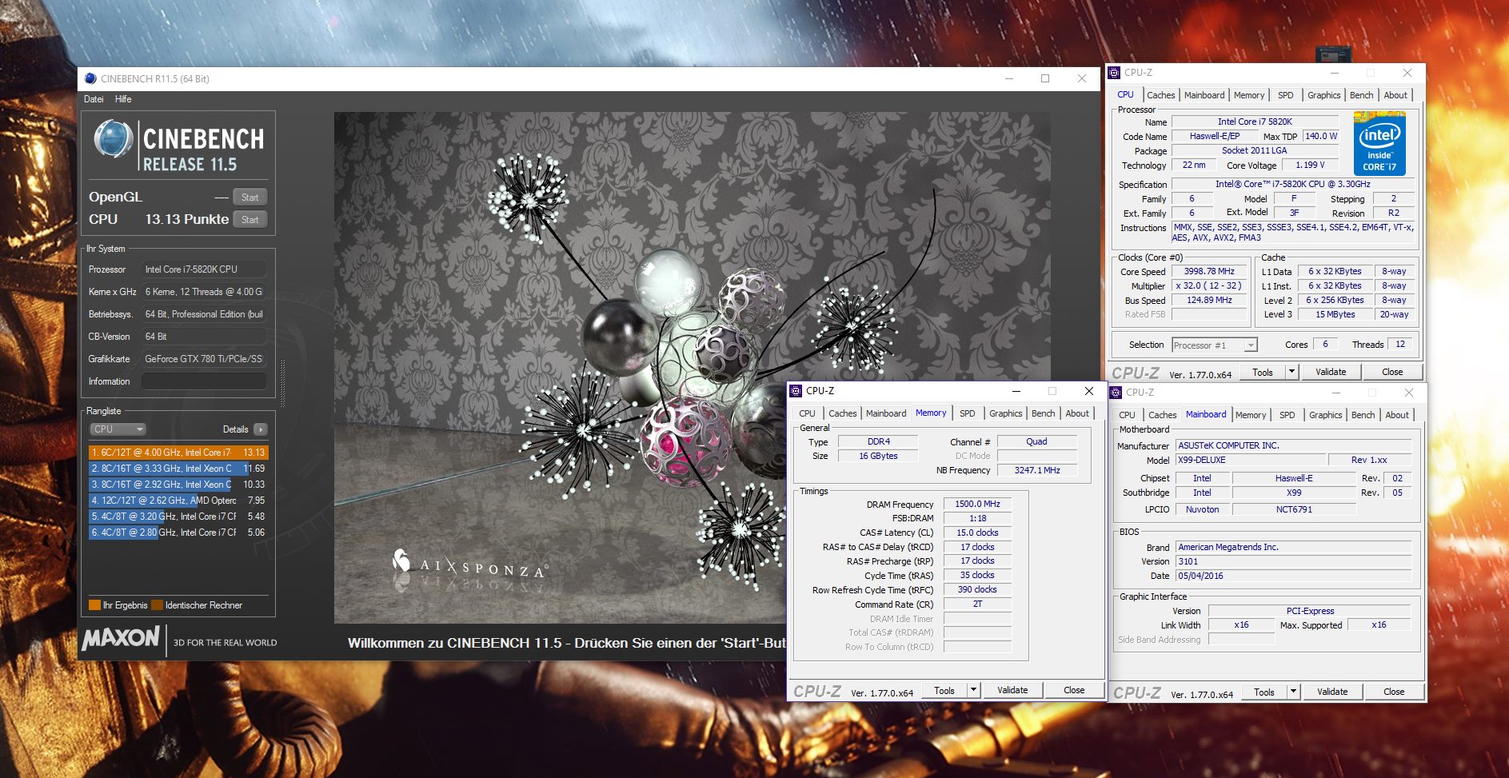Image resolution: width=1509 pixels, height=778 pixels.
Task: Switch to About tab in top CPU-Z window
Action: click(1395, 95)
